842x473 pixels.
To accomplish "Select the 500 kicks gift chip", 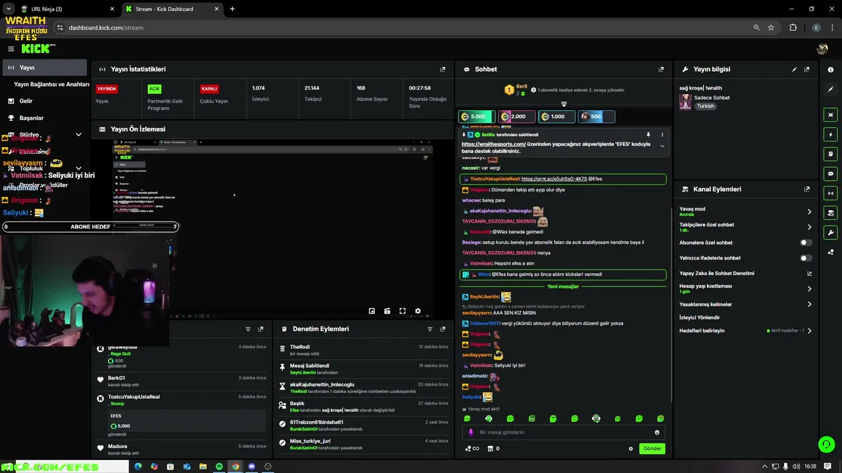I will (x=596, y=116).
